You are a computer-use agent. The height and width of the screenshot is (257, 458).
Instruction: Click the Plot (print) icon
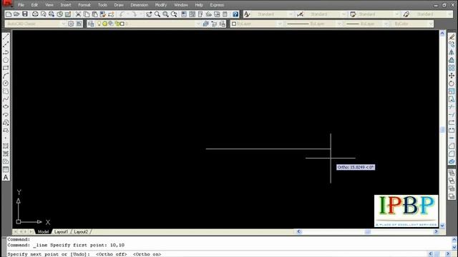(35, 14)
